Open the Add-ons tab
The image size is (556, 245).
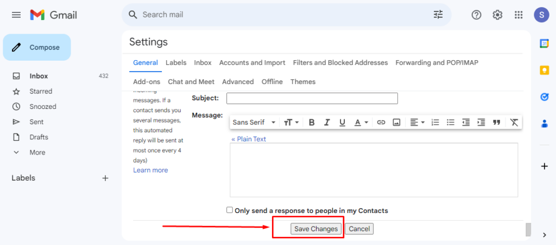pyautogui.click(x=147, y=82)
